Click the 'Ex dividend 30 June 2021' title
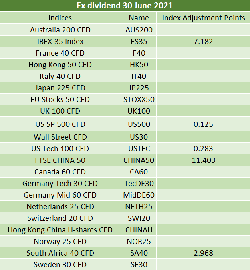The height and width of the screenshot is (270, 250). [x=125, y=6]
